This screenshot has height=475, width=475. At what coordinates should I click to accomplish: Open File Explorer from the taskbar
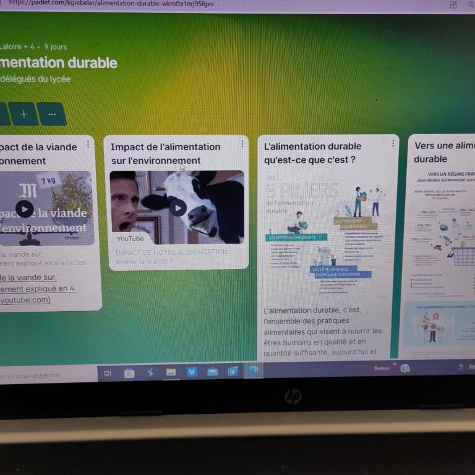coord(171,372)
